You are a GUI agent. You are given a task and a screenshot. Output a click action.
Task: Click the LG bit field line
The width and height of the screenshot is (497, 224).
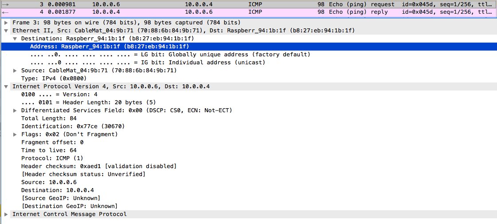pyautogui.click(x=170, y=55)
